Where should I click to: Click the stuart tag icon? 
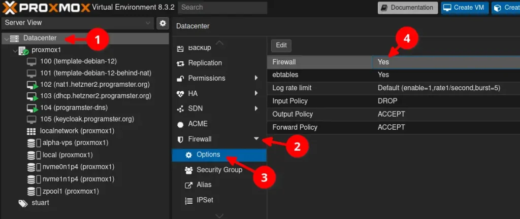23,203
